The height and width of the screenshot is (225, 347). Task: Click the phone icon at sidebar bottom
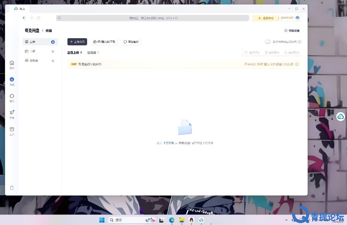point(12,188)
